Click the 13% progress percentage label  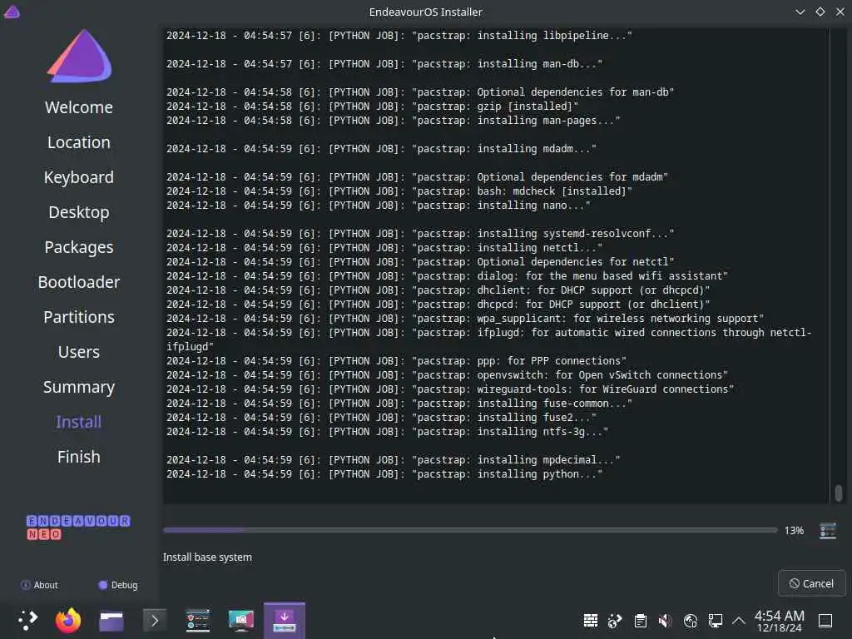click(x=794, y=530)
